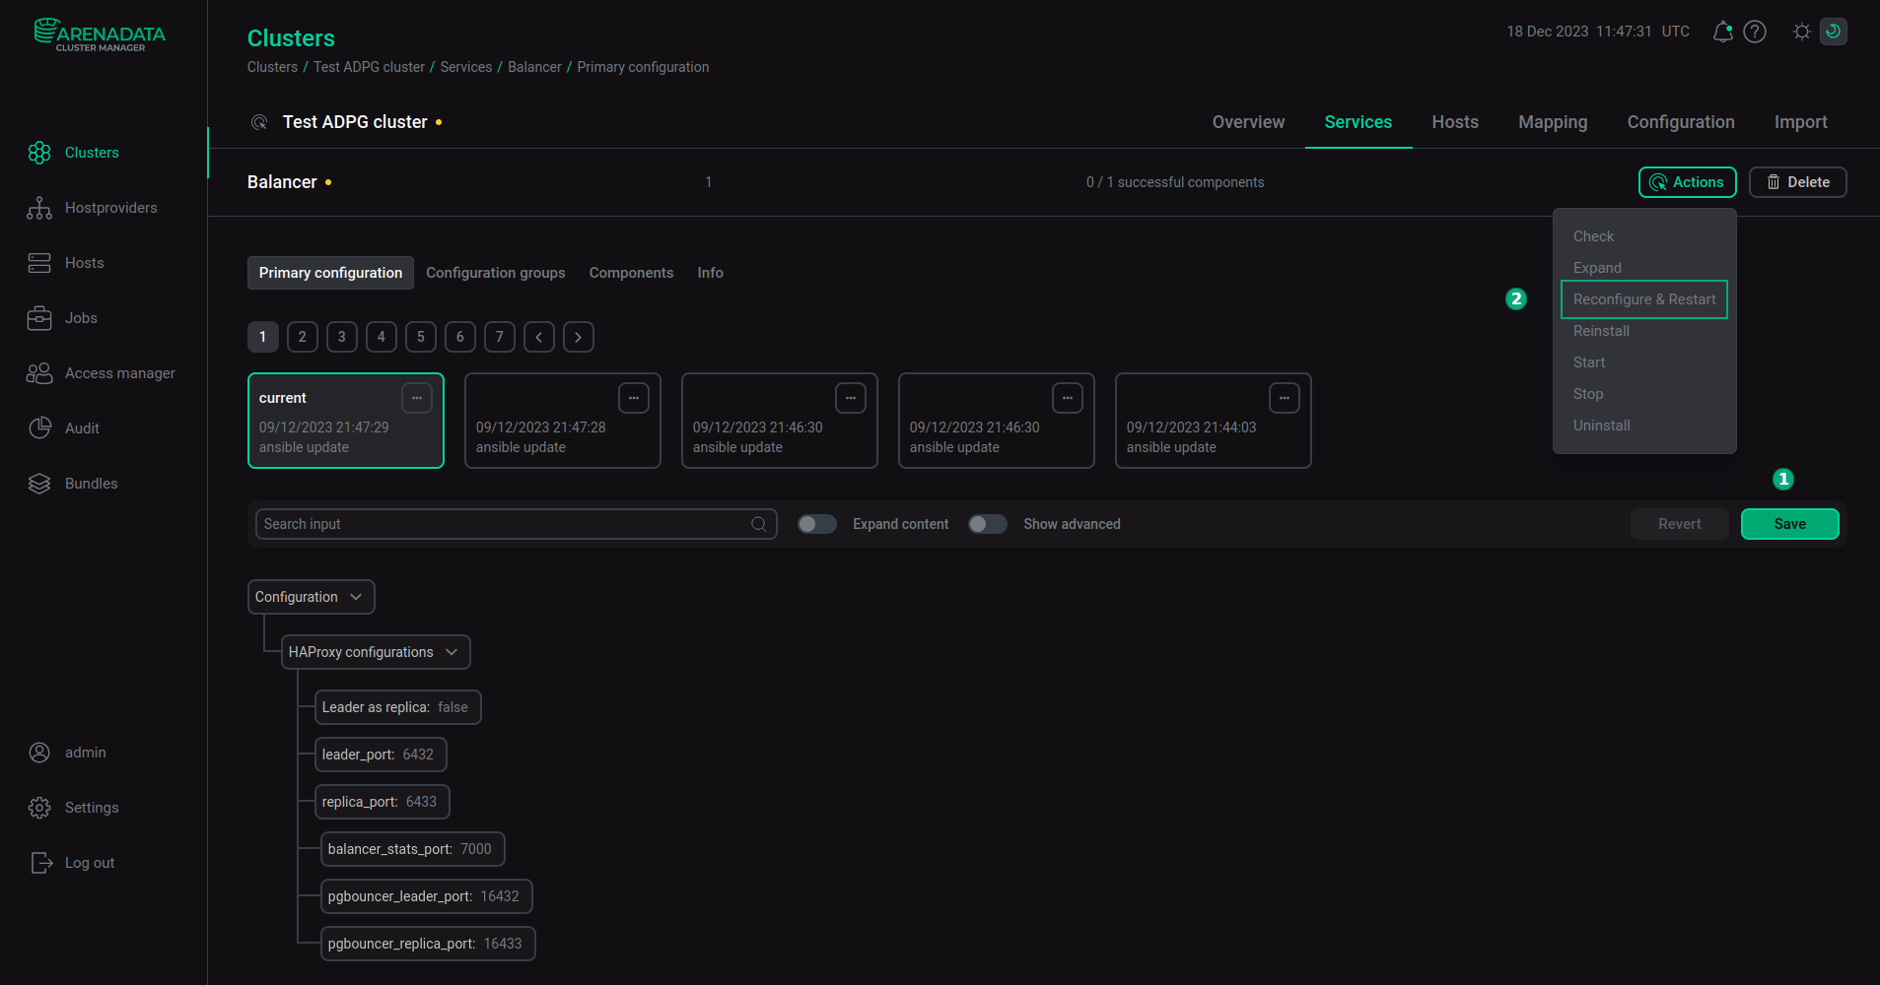This screenshot has width=1880, height=985.
Task: Open the admin profile icon
Action: pyautogui.click(x=39, y=753)
